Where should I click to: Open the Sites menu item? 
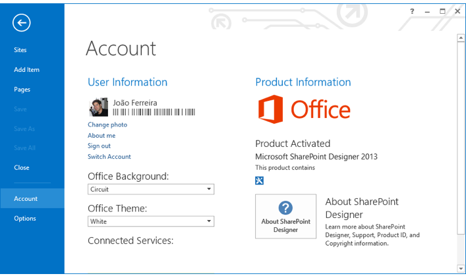[20, 50]
